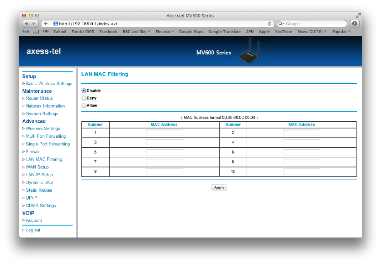381x264 pixels.
Task: Click the axess·tel logo in the header
Action: (44, 51)
